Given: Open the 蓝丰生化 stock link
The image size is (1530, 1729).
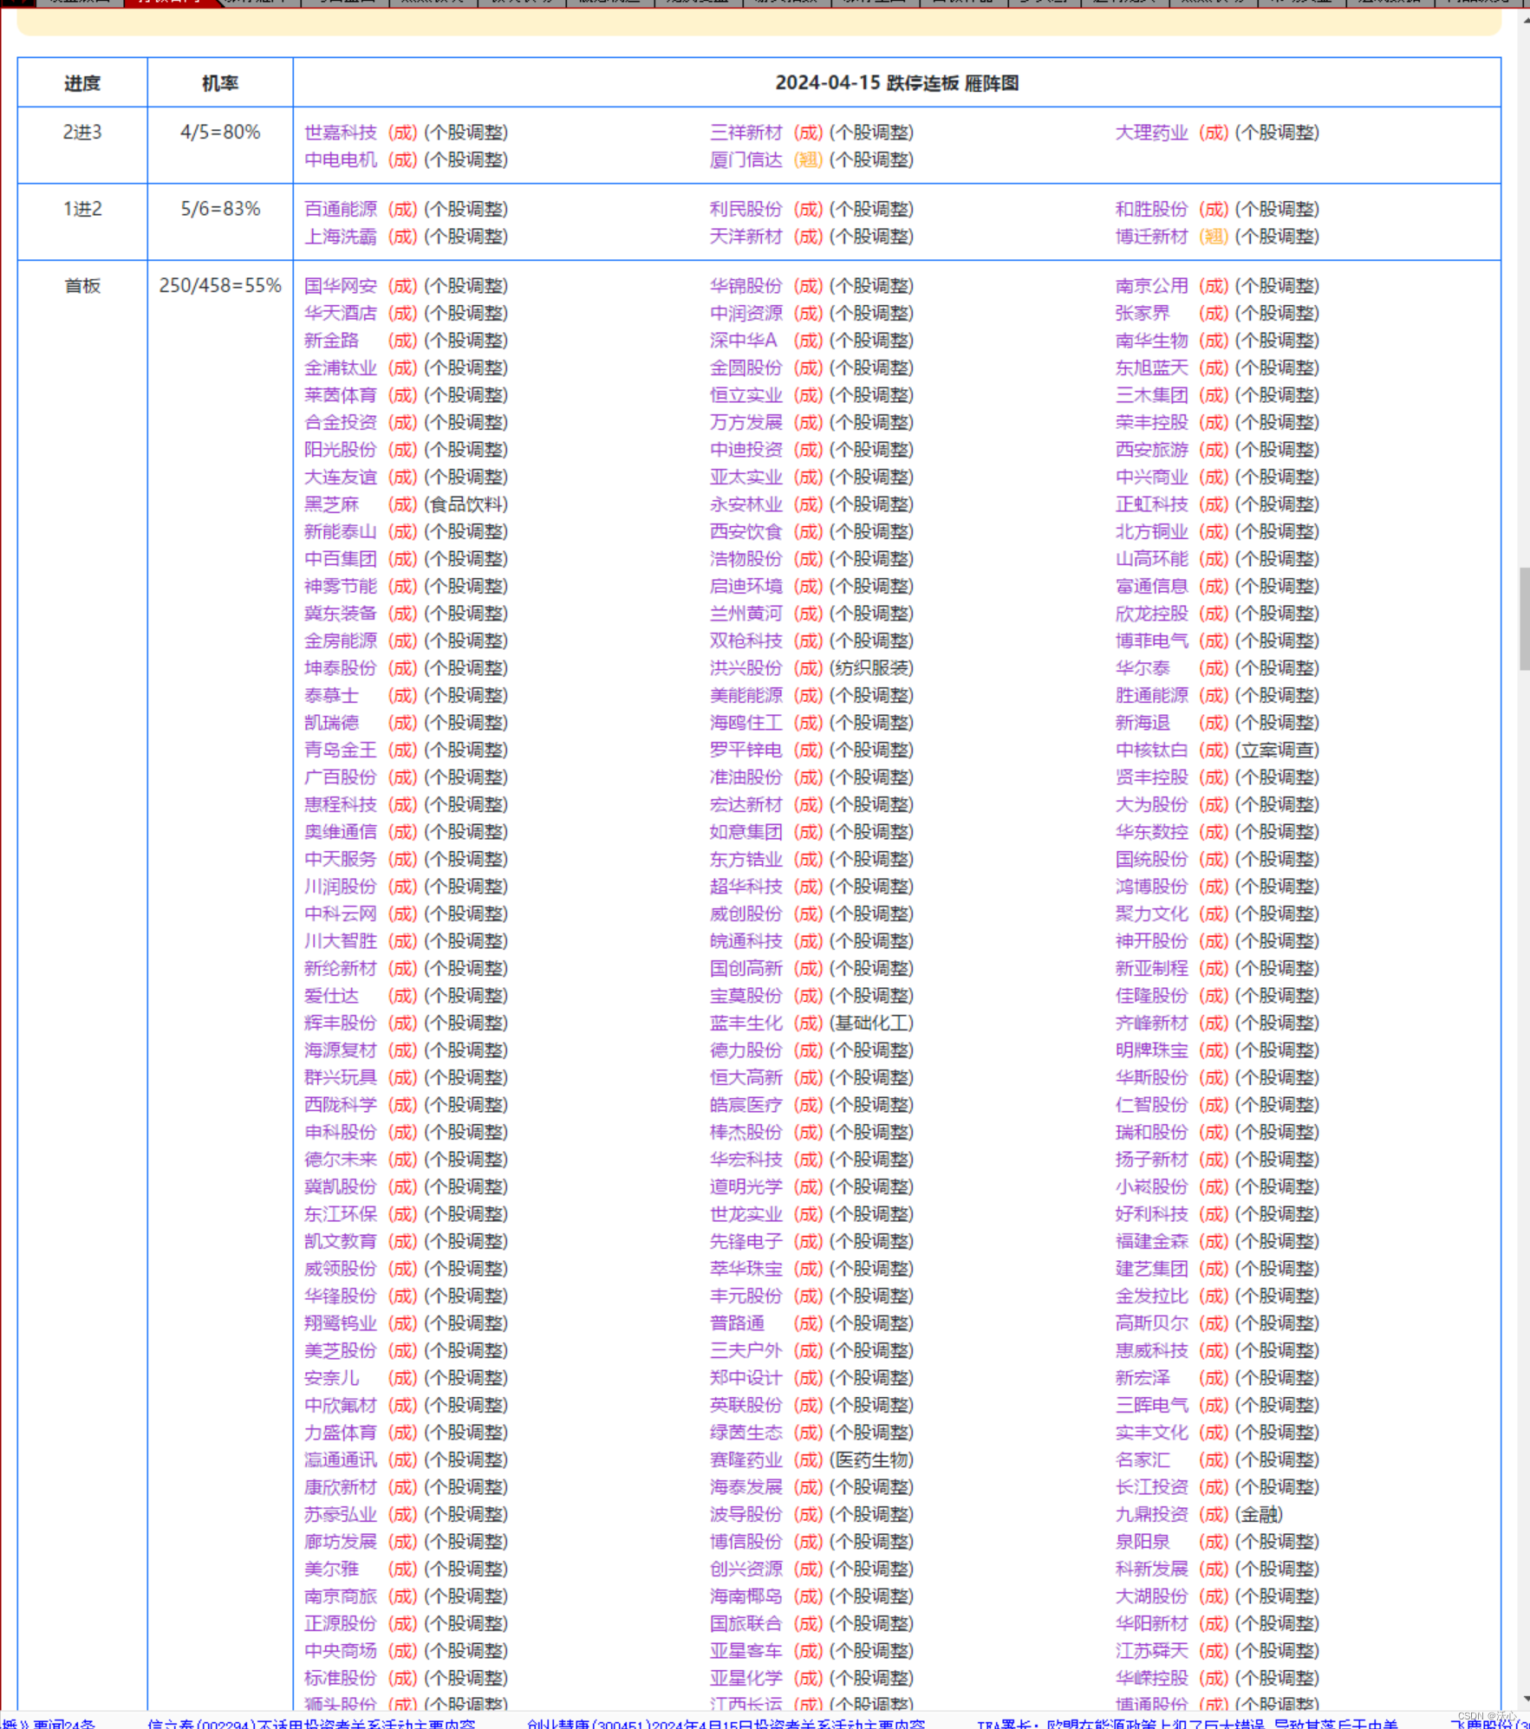Looking at the screenshot, I should pyautogui.click(x=746, y=1024).
